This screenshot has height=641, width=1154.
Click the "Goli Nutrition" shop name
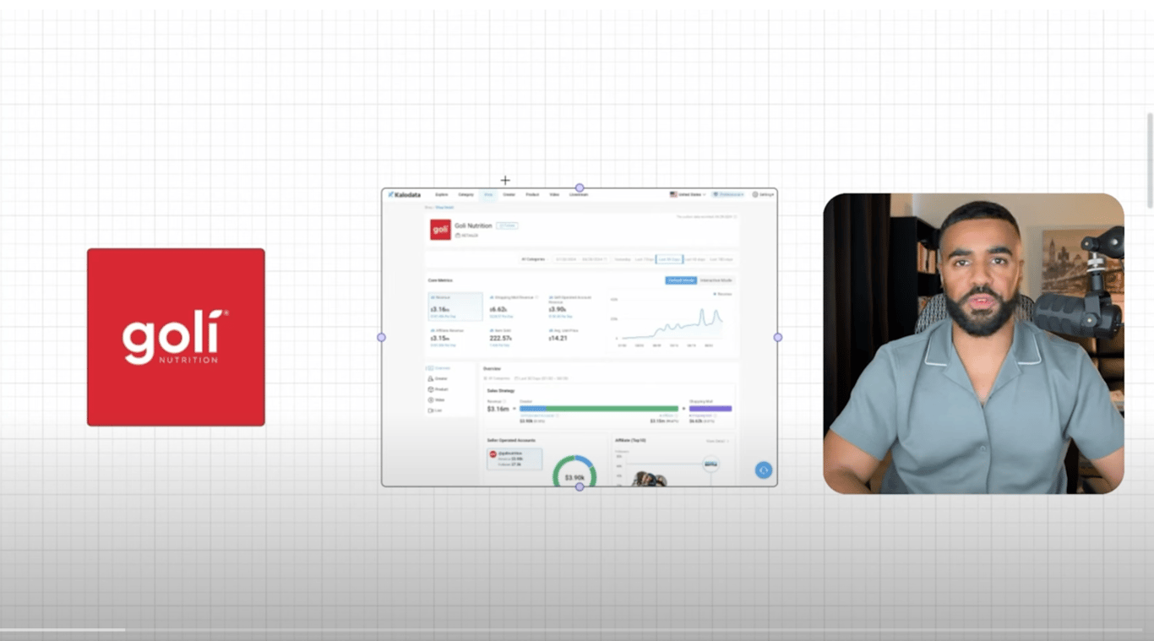(473, 225)
